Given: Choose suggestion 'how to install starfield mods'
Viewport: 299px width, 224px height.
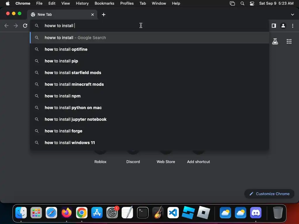Looking at the screenshot, I should [149, 73].
